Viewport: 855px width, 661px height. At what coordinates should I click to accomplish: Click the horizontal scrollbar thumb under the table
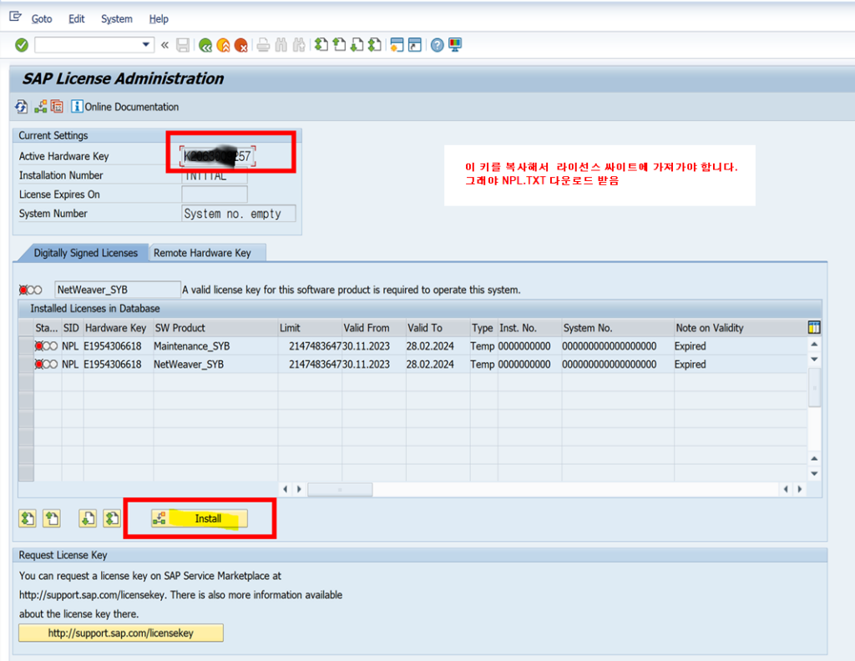click(340, 489)
